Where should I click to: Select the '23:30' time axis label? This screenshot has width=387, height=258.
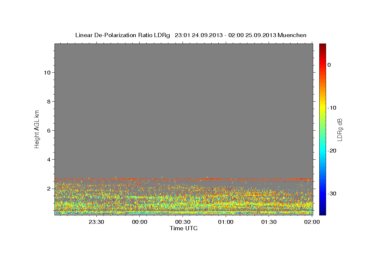96,222
